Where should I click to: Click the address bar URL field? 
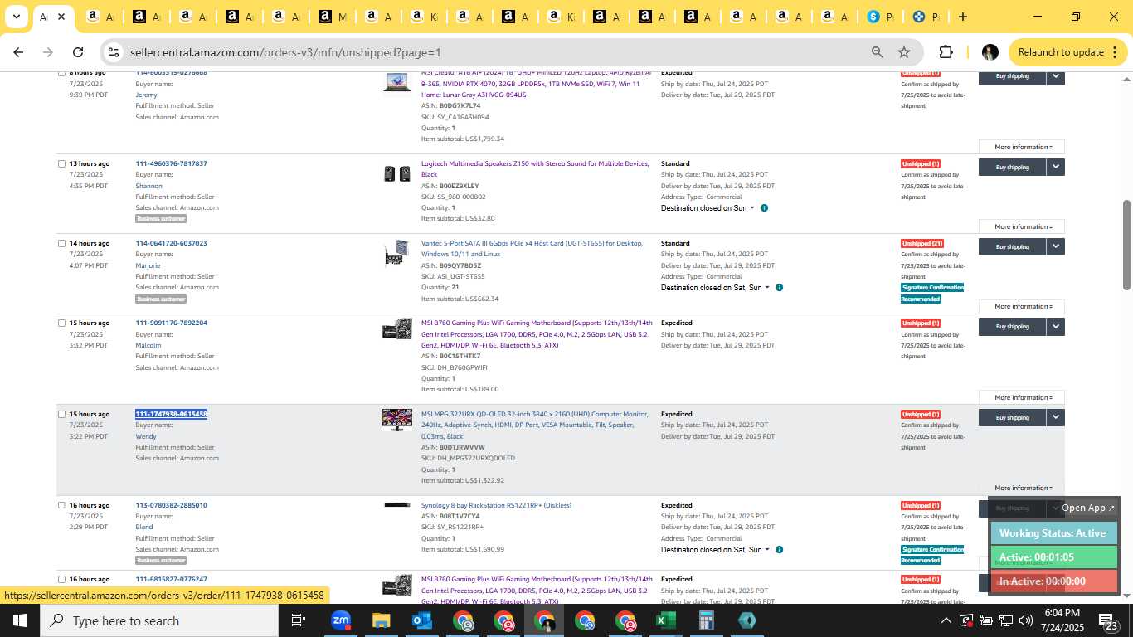click(x=494, y=52)
